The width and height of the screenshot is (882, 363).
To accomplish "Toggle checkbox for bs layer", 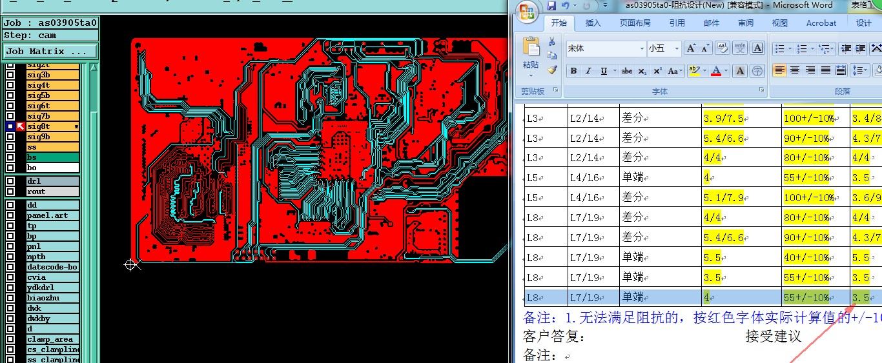I will point(10,157).
